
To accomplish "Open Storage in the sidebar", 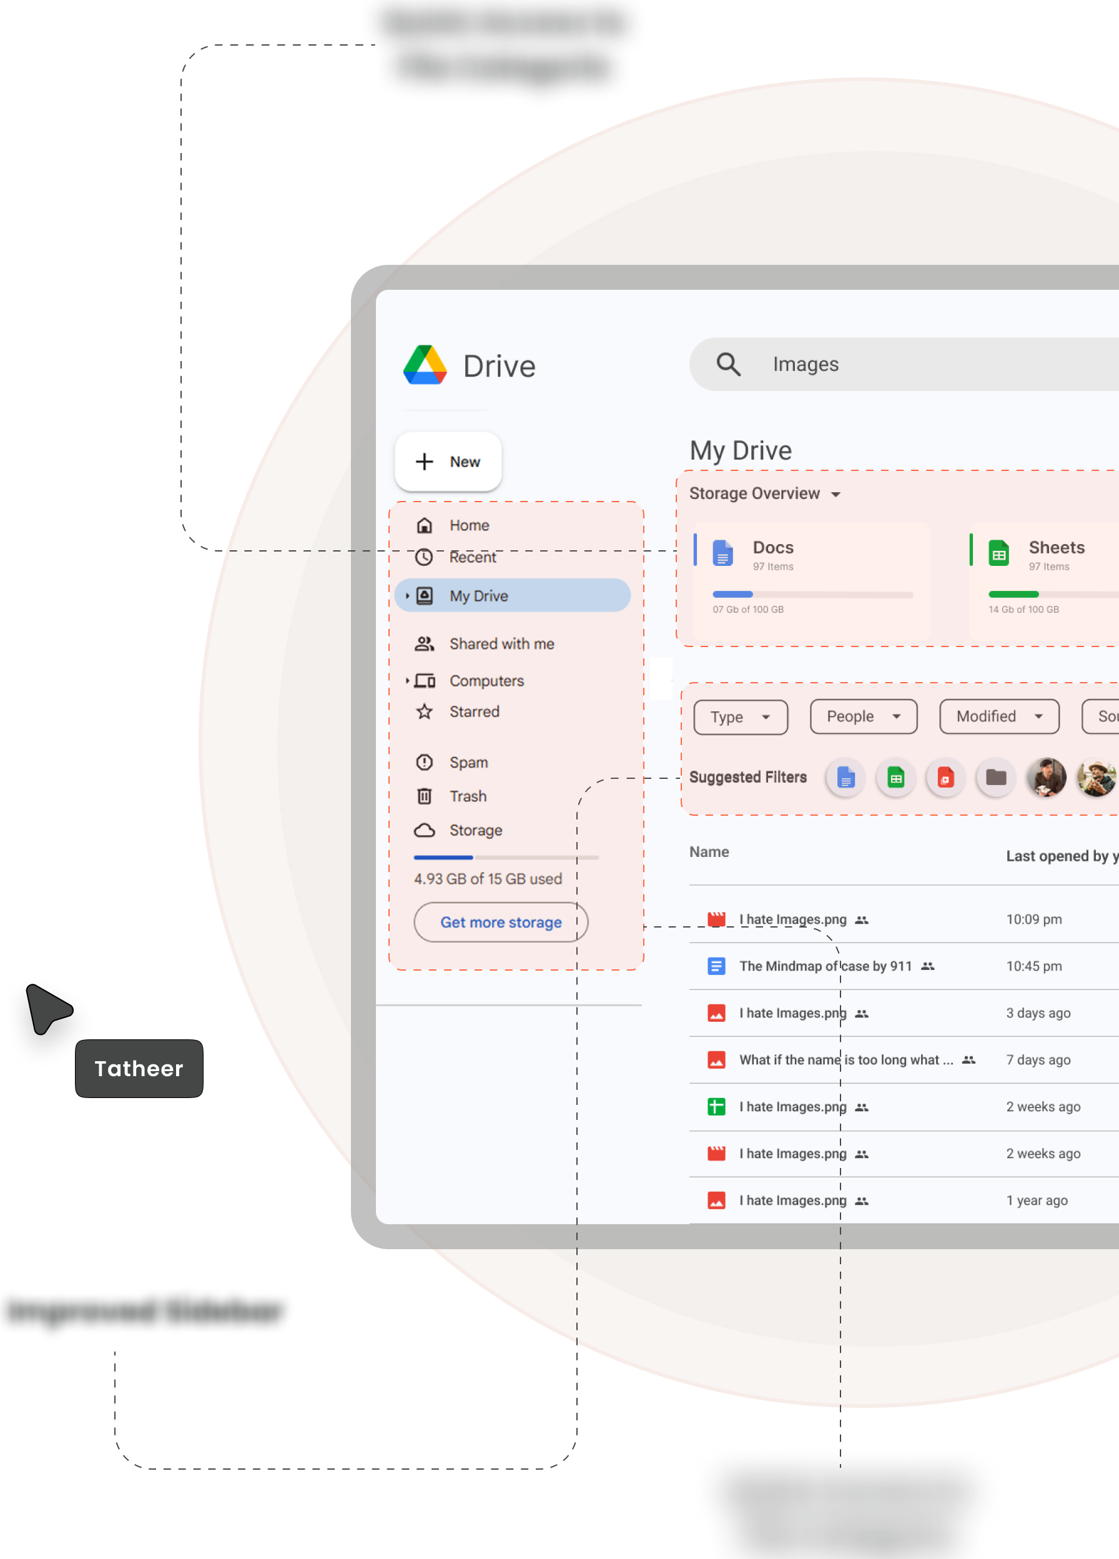I will coord(476,830).
